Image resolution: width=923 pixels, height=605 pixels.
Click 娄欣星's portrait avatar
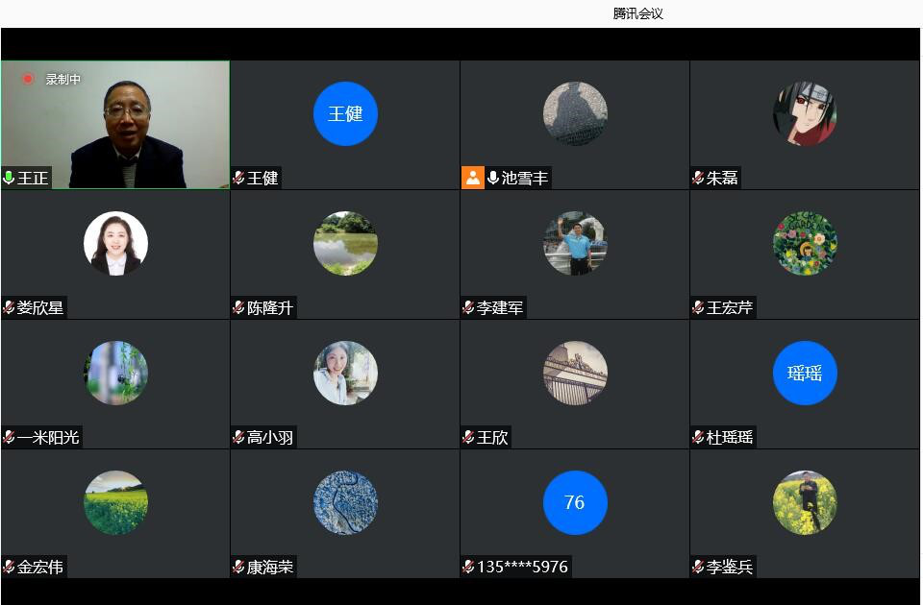(115, 243)
